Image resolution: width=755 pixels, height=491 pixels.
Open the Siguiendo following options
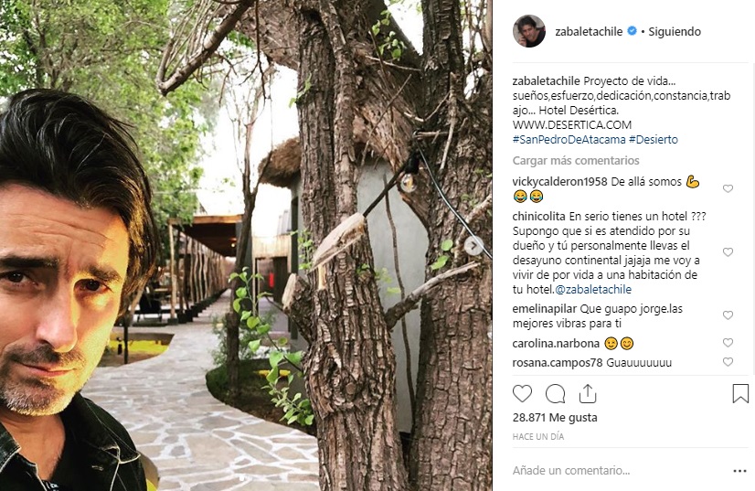675,32
